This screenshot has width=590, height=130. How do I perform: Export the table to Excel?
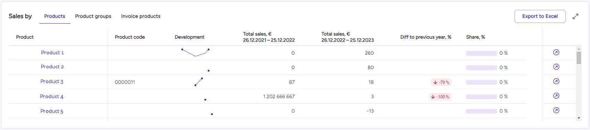(x=540, y=16)
